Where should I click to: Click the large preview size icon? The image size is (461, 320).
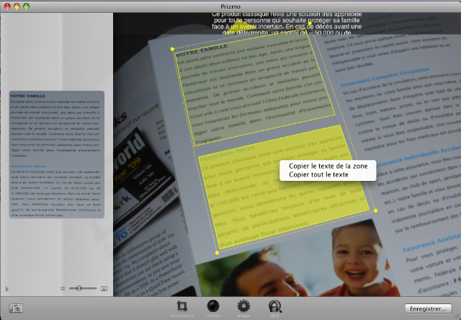coord(104,288)
